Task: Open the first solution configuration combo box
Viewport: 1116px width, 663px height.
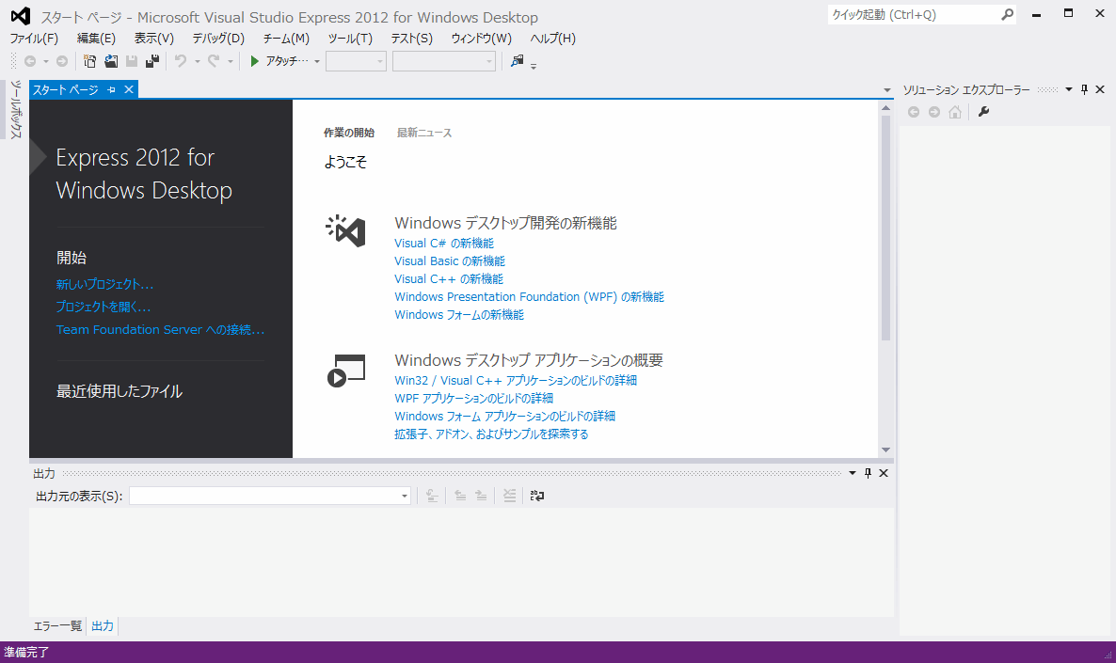Action: tap(356, 62)
